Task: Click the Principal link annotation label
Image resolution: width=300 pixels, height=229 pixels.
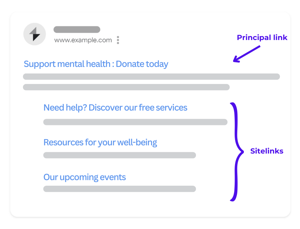Action: [262, 37]
